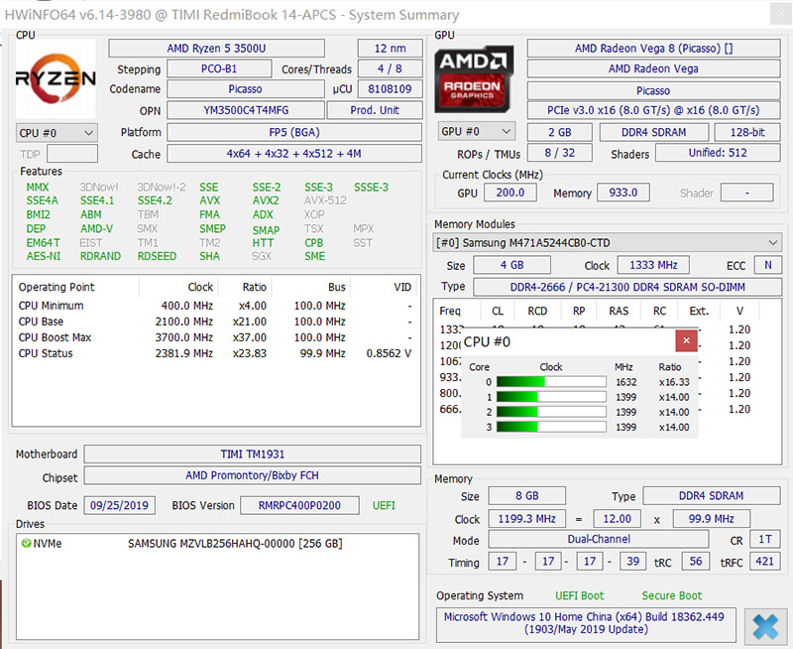Click the green NVMe drive status icon
This screenshot has height=649, width=793.
(x=26, y=543)
